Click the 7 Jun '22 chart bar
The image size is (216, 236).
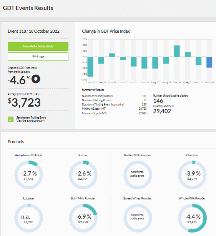tap(112, 55)
